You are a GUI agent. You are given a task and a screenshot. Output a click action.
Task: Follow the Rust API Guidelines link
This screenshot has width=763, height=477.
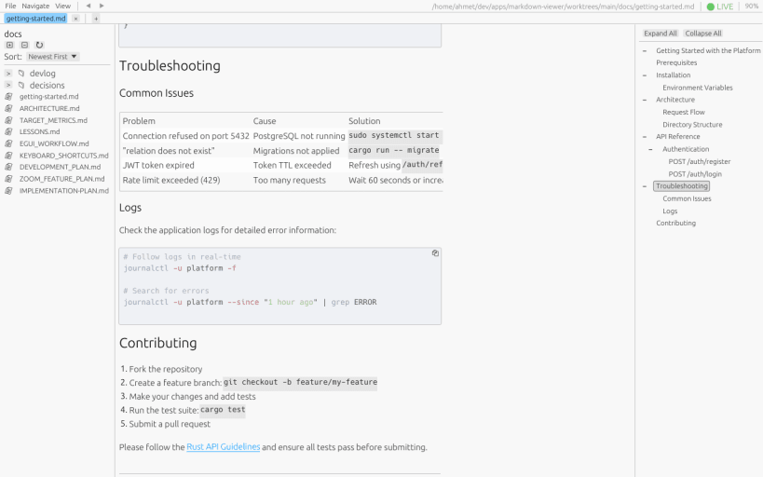coord(224,447)
